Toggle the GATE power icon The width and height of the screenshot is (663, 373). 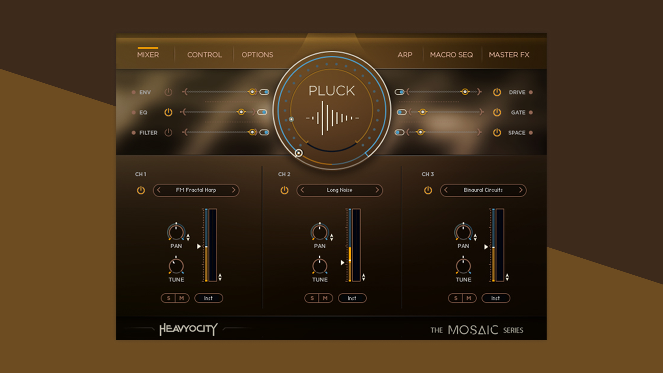coord(497,113)
